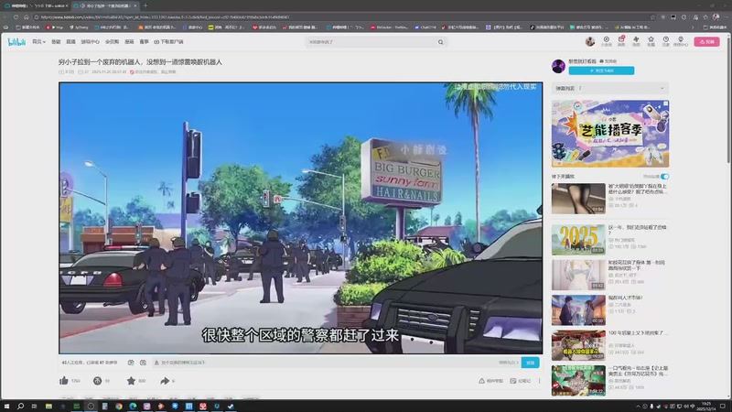
Task: Open the 创作中心 lightbulb icon
Action: 681,41
